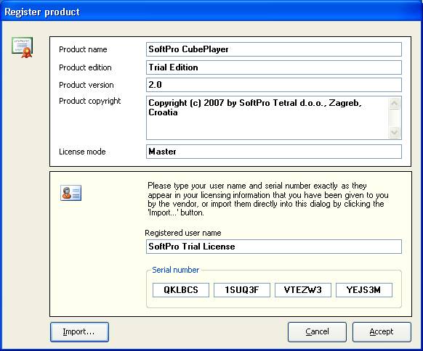Click inside the Product copyright text box
Image resolution: width=423 pixels, height=351 pixels.
[267, 118]
